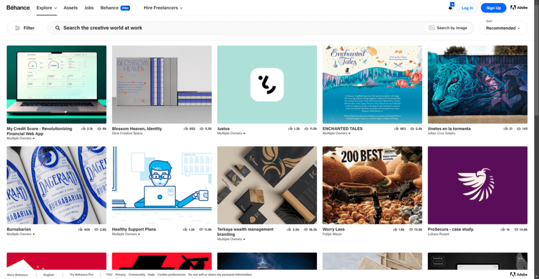Go to the Assets menu item
Viewport: 539px width, 279px height.
point(71,8)
